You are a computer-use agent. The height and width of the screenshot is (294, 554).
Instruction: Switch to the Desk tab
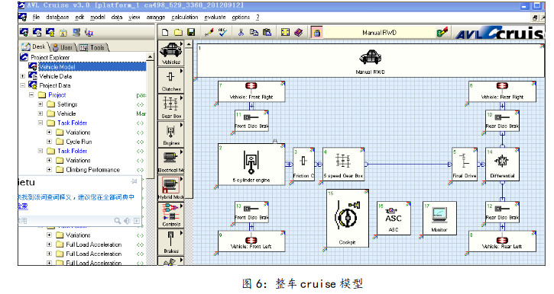point(34,46)
